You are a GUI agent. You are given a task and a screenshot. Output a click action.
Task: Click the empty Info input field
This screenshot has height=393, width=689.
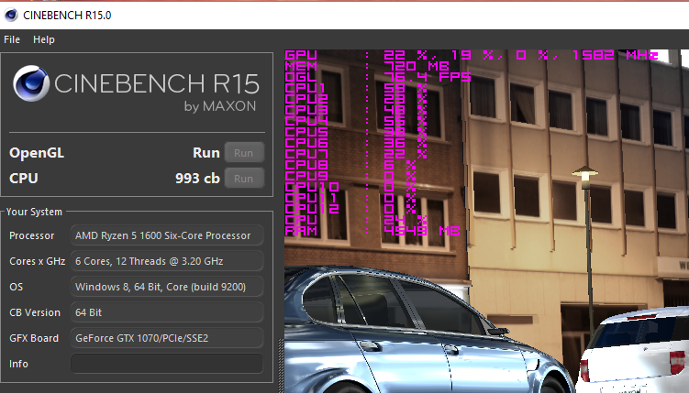point(167,364)
